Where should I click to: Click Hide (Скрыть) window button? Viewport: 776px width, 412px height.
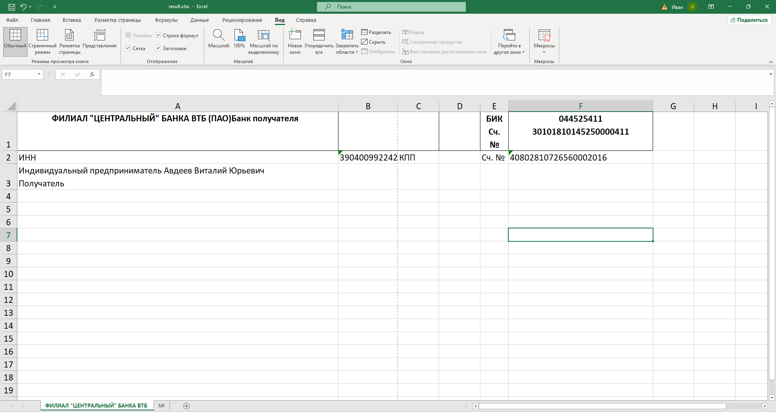pyautogui.click(x=373, y=42)
